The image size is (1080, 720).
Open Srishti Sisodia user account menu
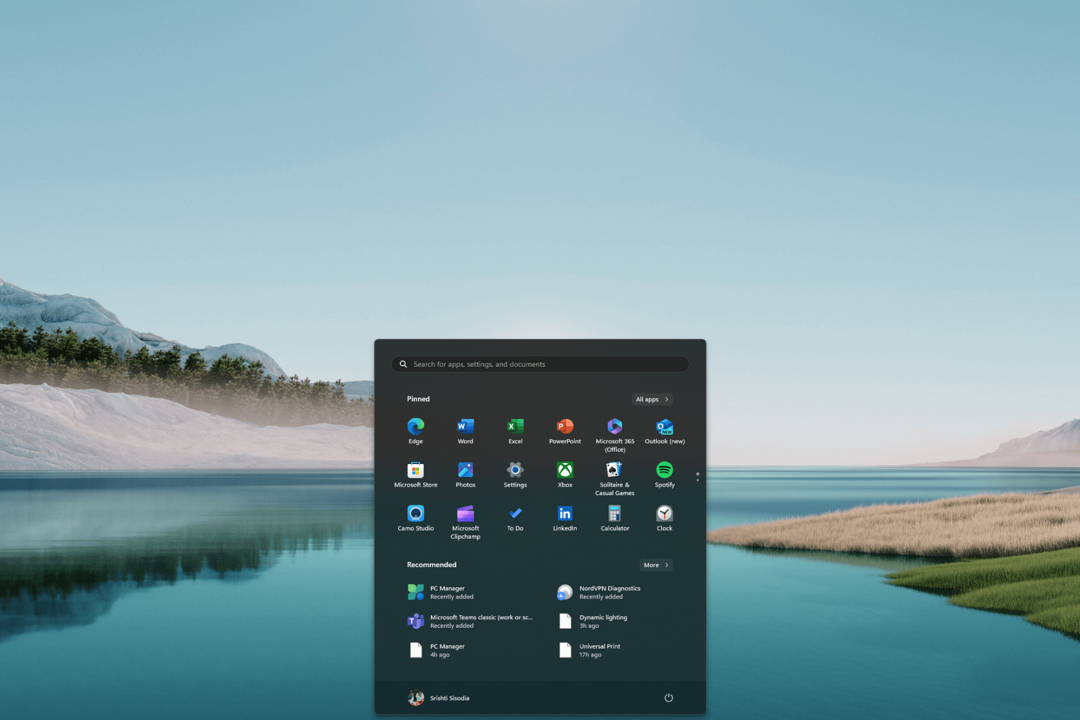coord(439,698)
